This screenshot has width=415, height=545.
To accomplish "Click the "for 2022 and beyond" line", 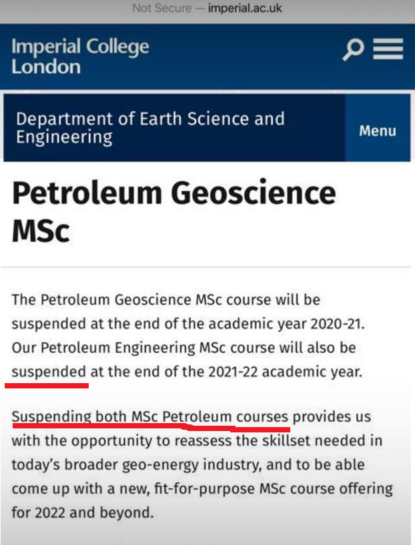I will [83, 513].
